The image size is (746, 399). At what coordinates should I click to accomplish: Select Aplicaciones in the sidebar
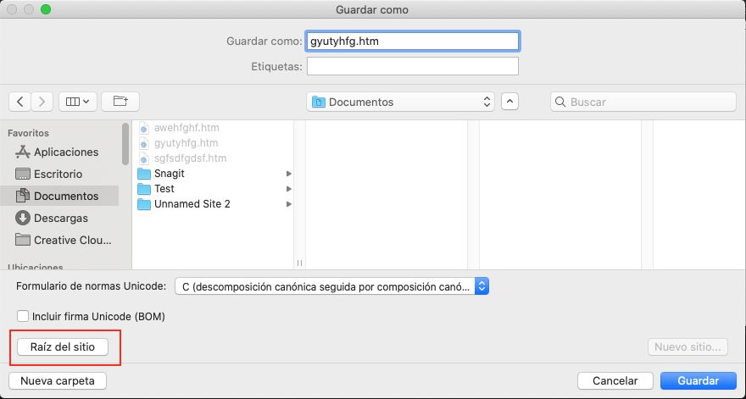(65, 152)
